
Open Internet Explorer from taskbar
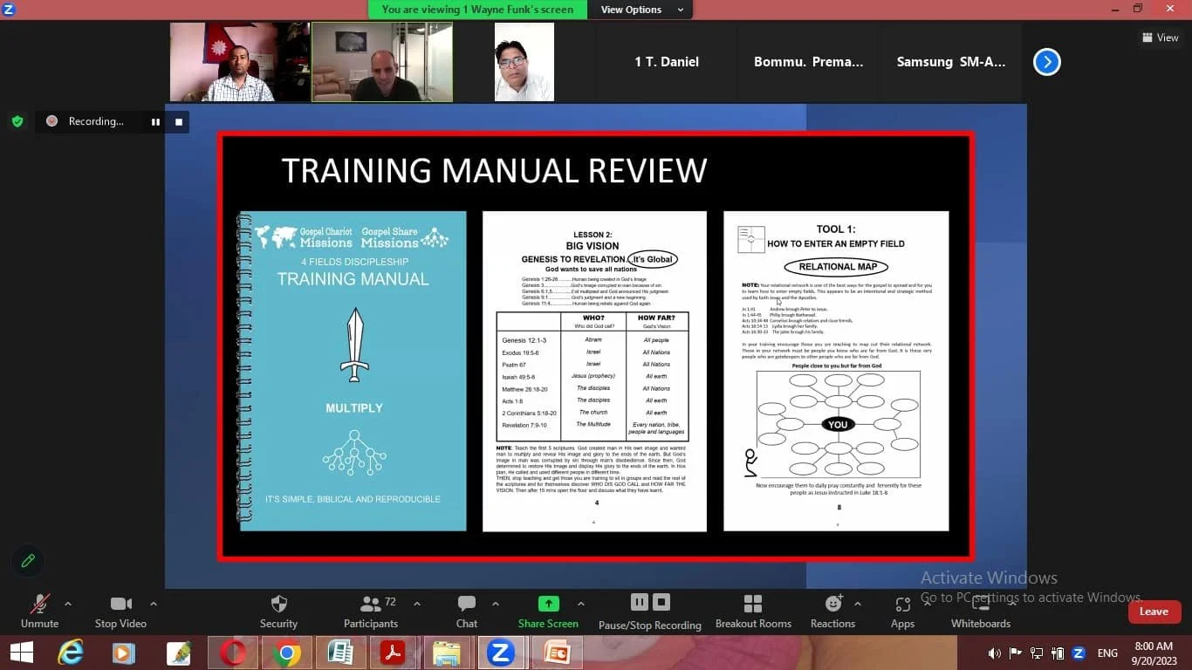71,653
